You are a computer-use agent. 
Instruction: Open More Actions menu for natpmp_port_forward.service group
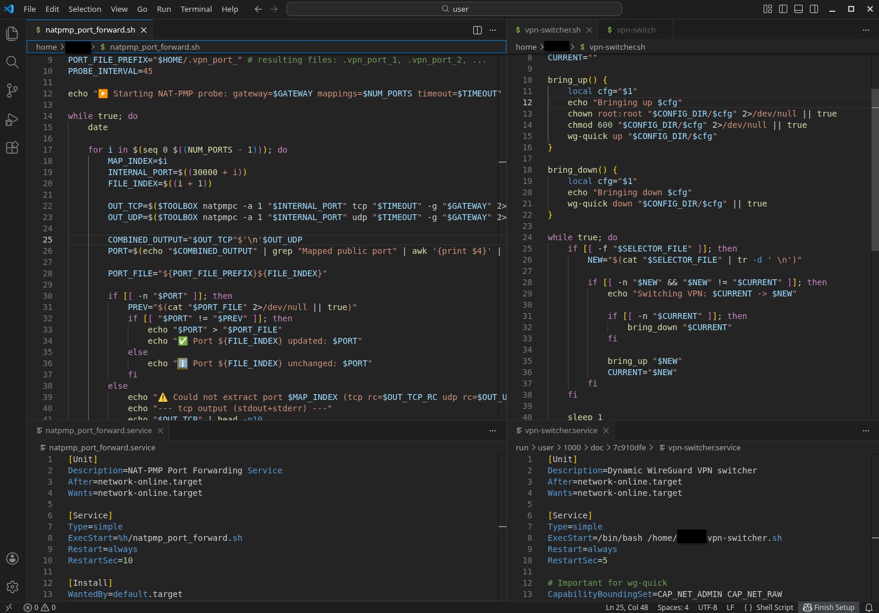click(x=492, y=431)
